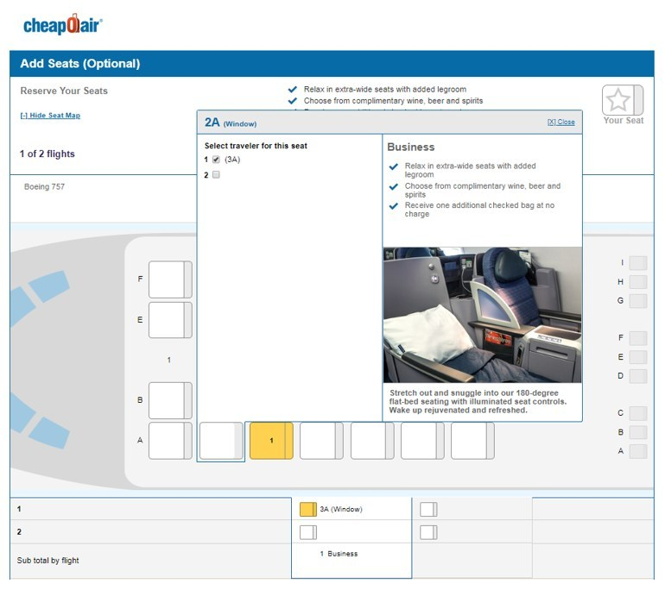Click the CheapOair logo
The image size is (665, 590).
tap(62, 25)
